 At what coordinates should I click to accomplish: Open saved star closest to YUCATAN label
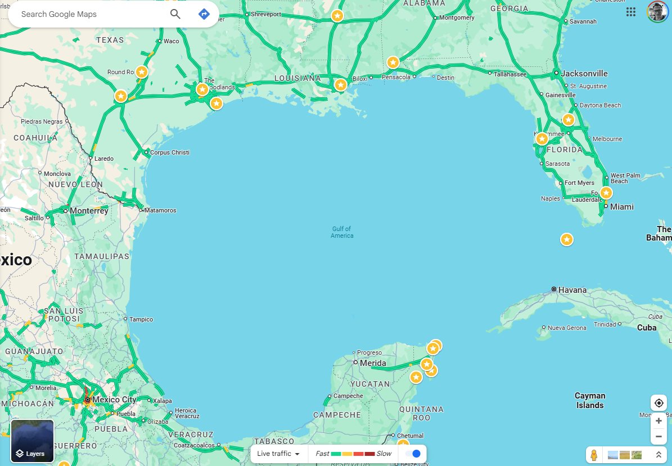[416, 377]
